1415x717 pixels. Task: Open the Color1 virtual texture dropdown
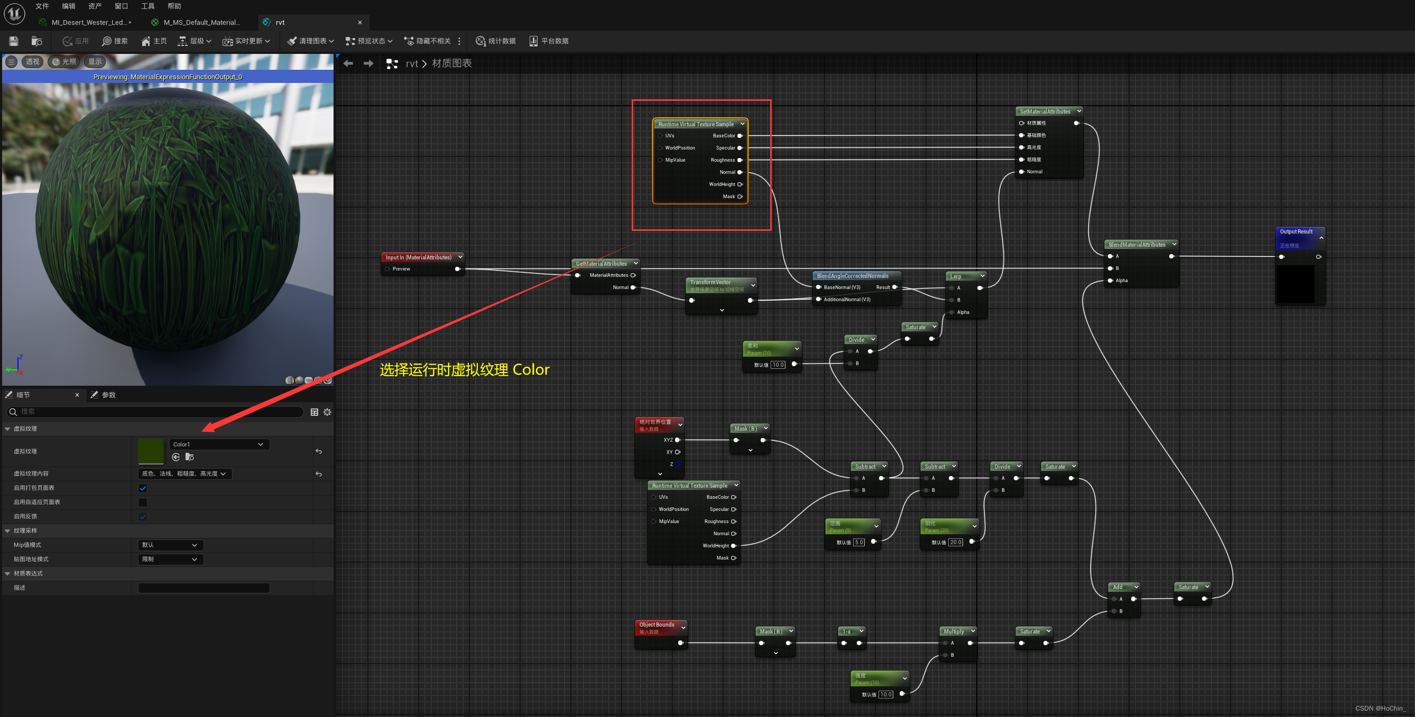pyautogui.click(x=219, y=444)
